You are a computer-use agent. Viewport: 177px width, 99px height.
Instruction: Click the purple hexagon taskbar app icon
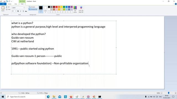(88, 97)
